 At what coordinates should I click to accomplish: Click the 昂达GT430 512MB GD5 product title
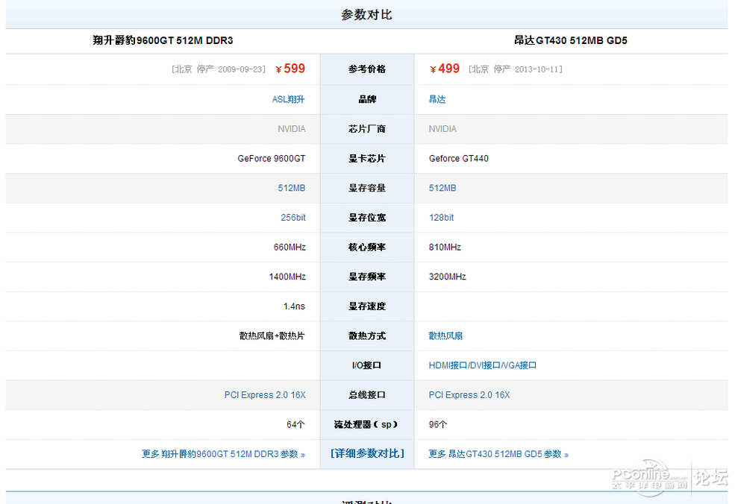tap(571, 40)
